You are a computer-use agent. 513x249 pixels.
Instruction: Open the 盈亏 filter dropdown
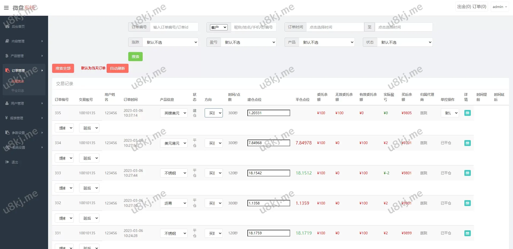[x=248, y=42]
